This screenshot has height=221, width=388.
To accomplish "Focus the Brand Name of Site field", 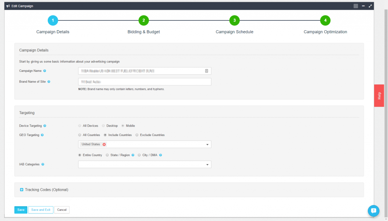I will 145,82.
